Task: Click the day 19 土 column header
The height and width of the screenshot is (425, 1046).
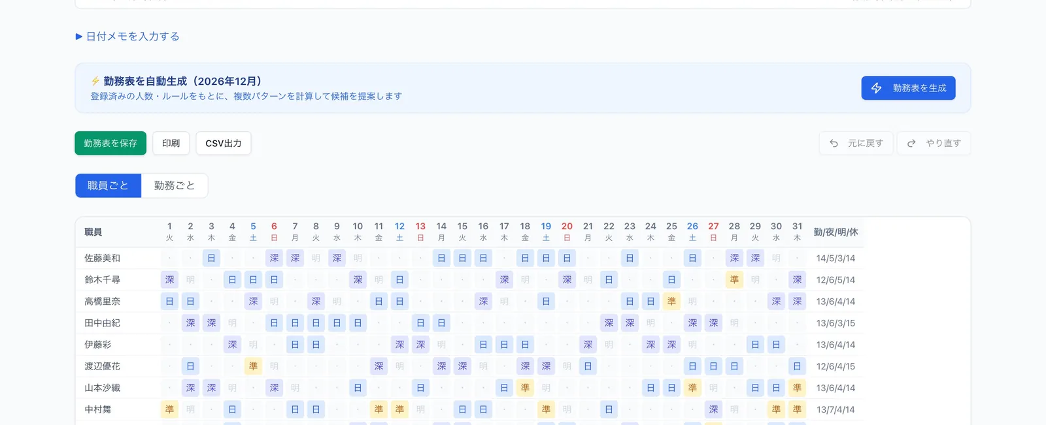Action: click(546, 232)
